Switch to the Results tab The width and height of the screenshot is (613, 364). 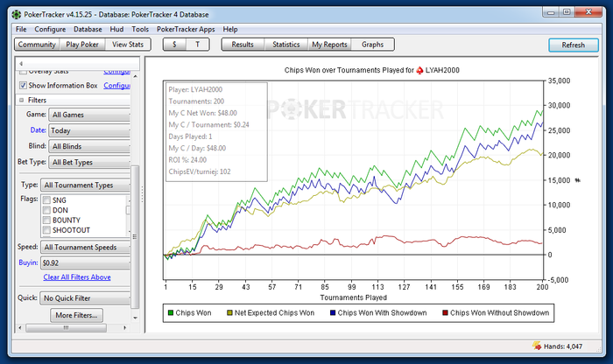[243, 45]
